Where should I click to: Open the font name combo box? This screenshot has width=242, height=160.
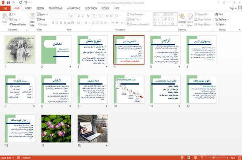coord(60,16)
